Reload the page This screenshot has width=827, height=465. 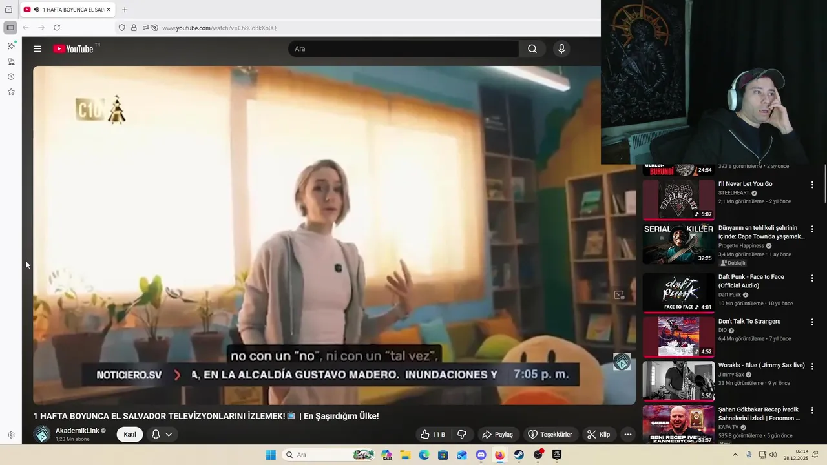(57, 28)
